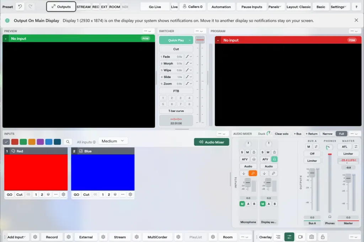The height and width of the screenshot is (242, 364).
Task: Toggle Display audio headphones monitor
Action: coord(274,159)
